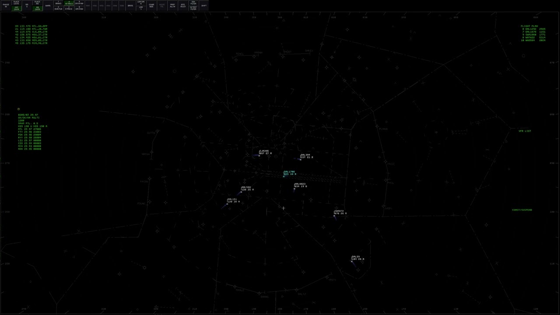Click the AHN altimeter row

(29, 149)
